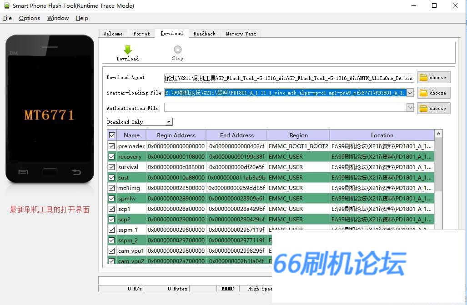Expand the Scatter-loading File dropdown arrow
Screen dimensions: 467x305
[410, 93]
